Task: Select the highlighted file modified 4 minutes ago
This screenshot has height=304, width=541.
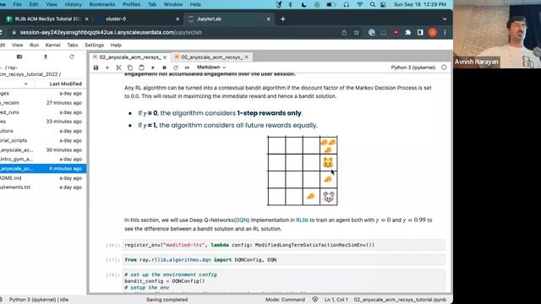Action: tap(43, 169)
